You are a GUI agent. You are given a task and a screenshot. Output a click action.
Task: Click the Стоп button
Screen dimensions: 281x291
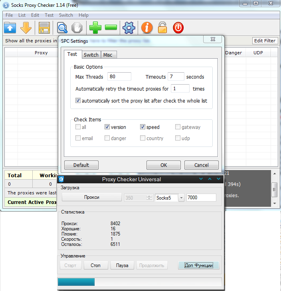coord(95,265)
